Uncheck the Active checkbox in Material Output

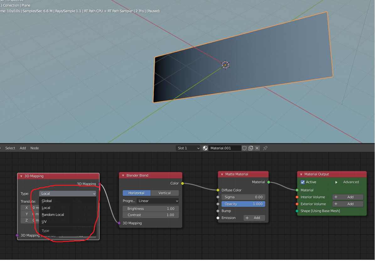point(303,182)
